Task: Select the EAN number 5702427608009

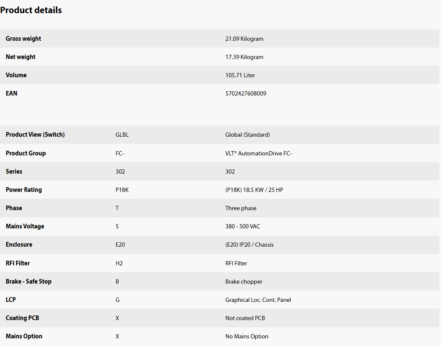Action: pyautogui.click(x=245, y=93)
